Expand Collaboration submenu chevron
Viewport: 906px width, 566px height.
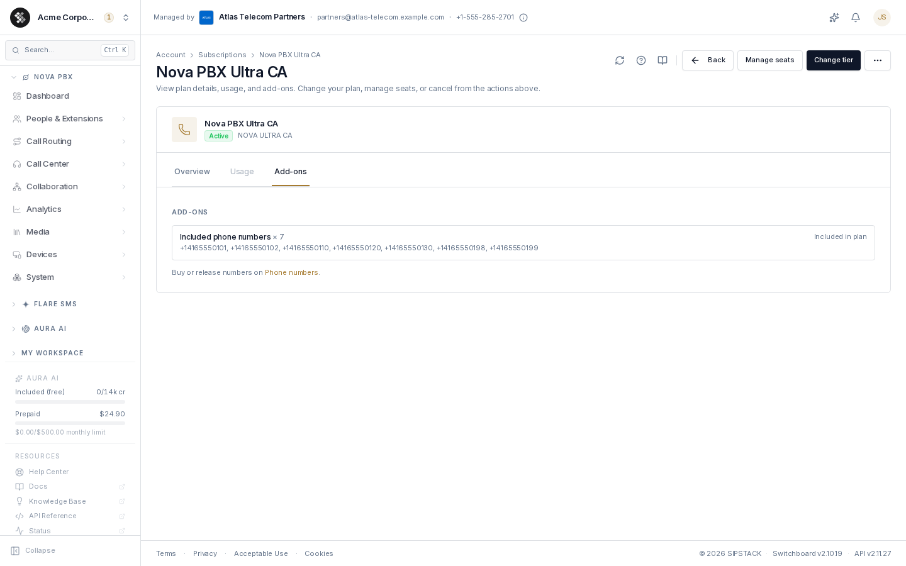[124, 187]
